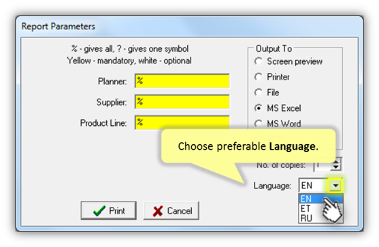Select the MS Excel output option

point(259,108)
